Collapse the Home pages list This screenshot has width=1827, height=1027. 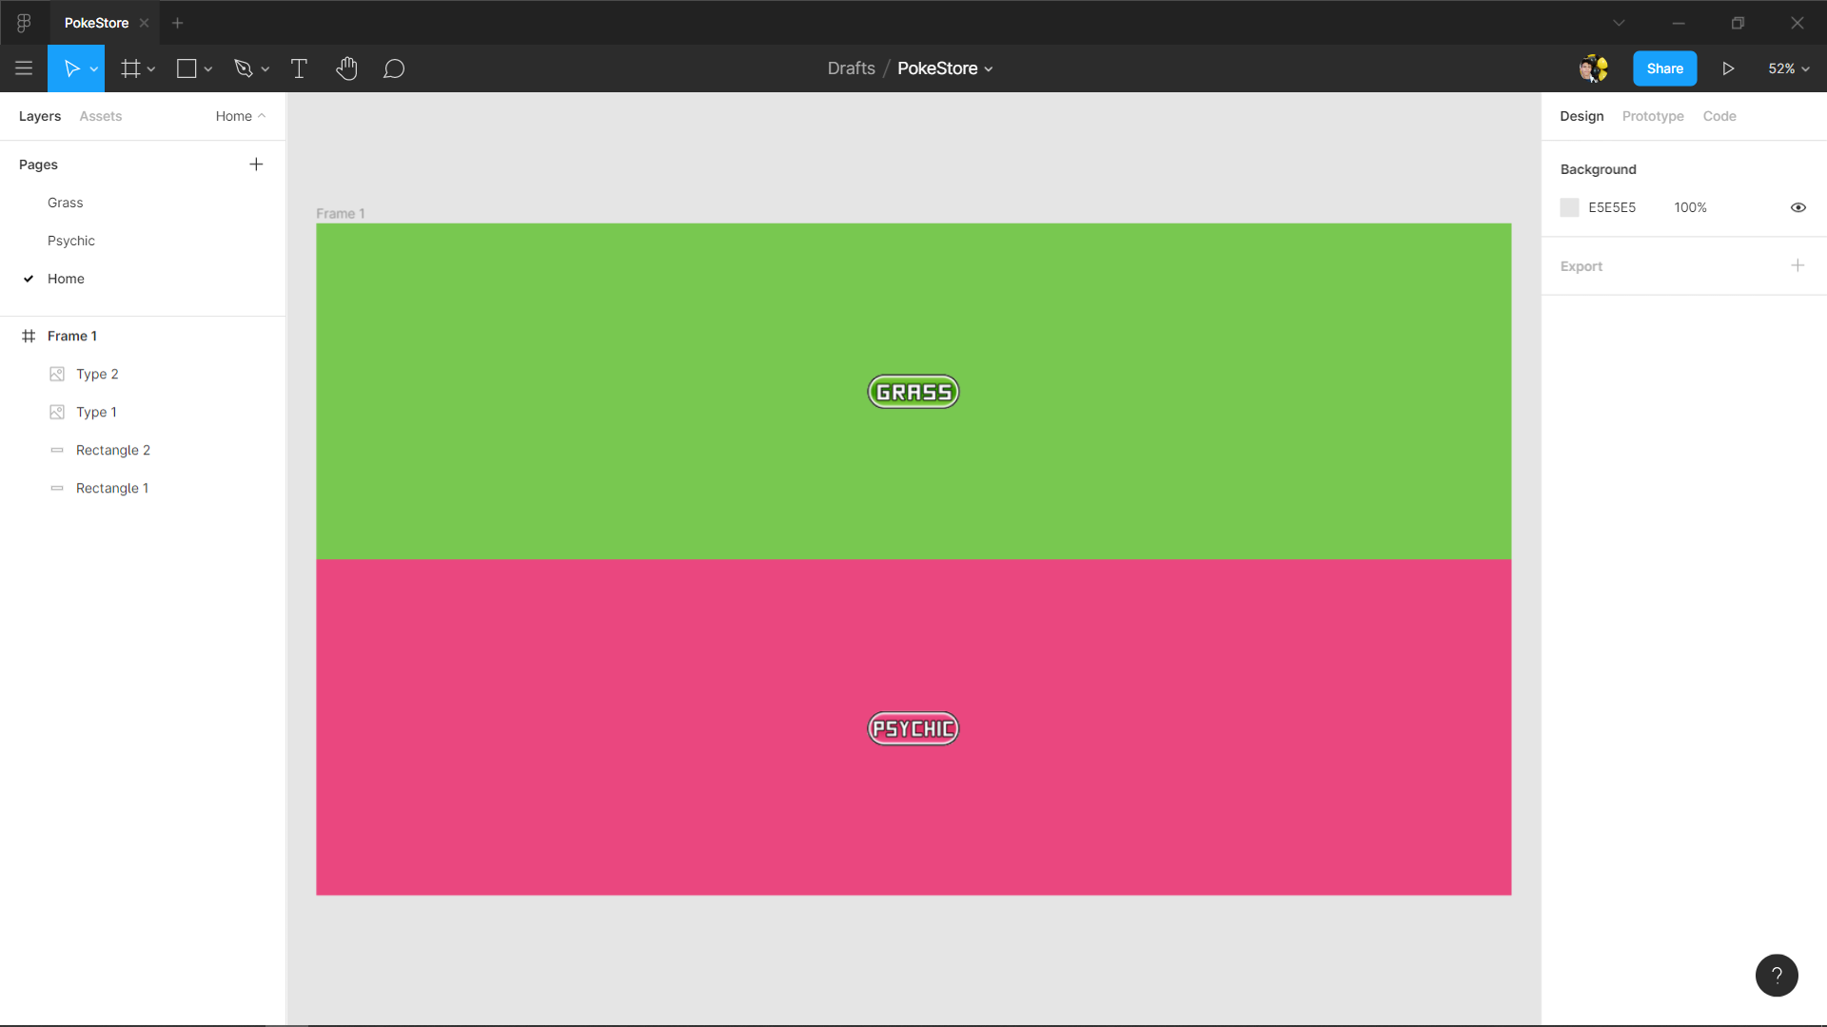(x=241, y=116)
